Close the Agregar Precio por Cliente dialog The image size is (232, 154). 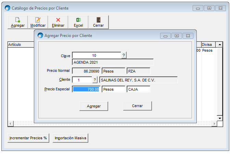(188, 36)
